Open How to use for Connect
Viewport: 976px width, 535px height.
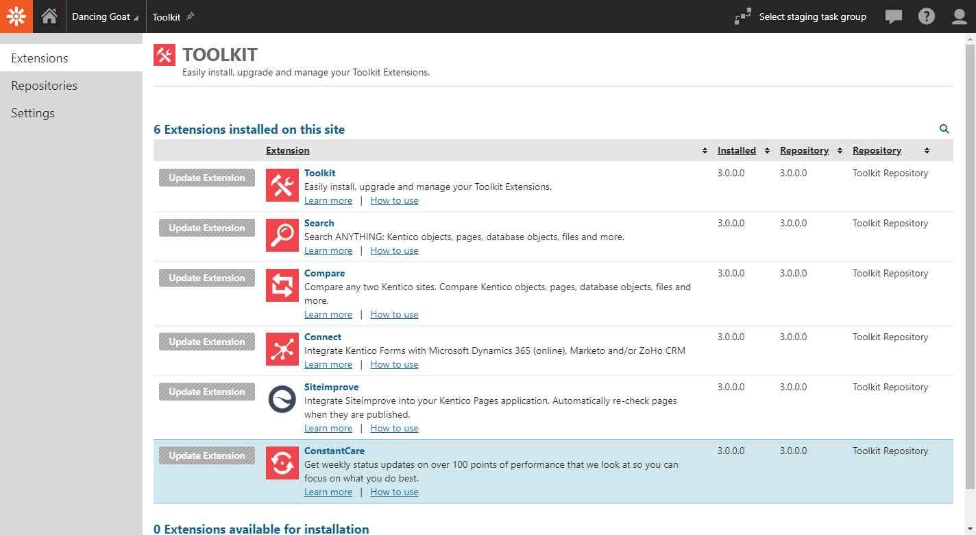tap(394, 364)
